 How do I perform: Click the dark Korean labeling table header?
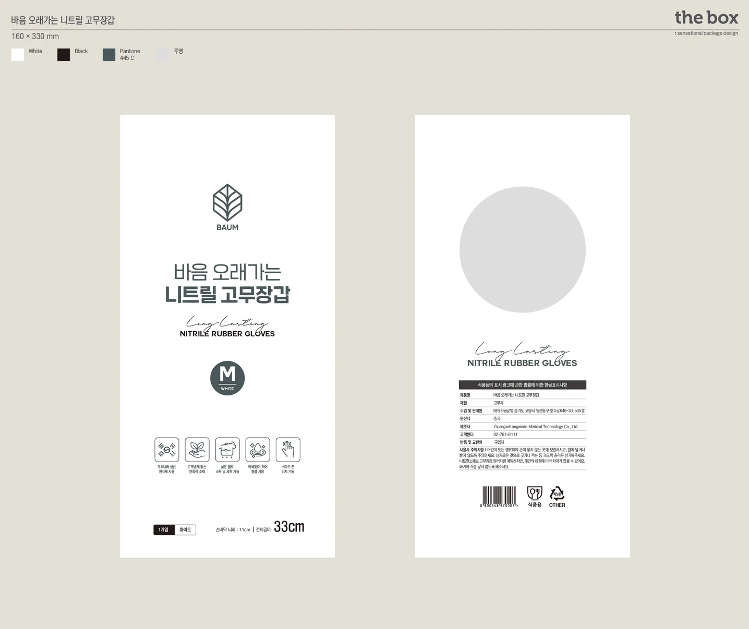click(x=523, y=385)
